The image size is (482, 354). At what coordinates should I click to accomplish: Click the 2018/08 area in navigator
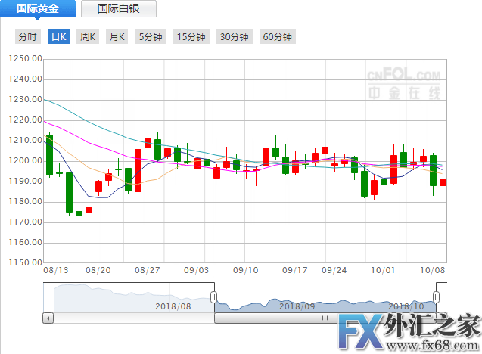[x=173, y=306]
